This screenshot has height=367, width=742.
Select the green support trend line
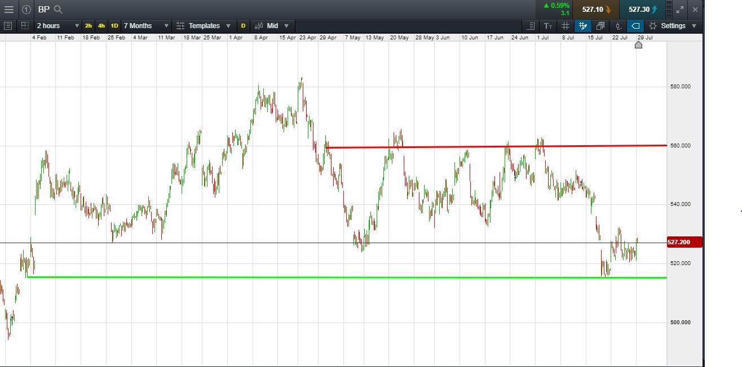click(347, 277)
